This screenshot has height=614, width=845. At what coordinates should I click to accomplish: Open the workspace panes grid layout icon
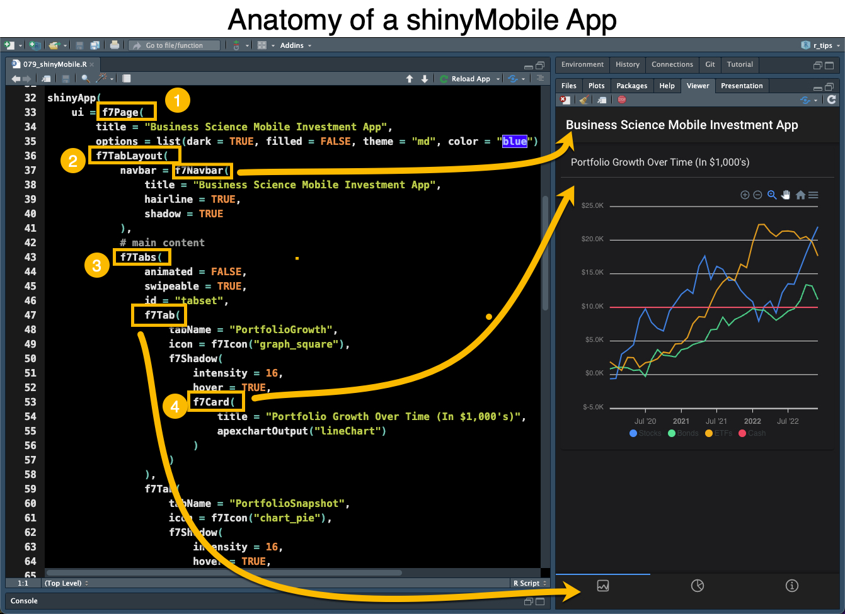tap(263, 45)
